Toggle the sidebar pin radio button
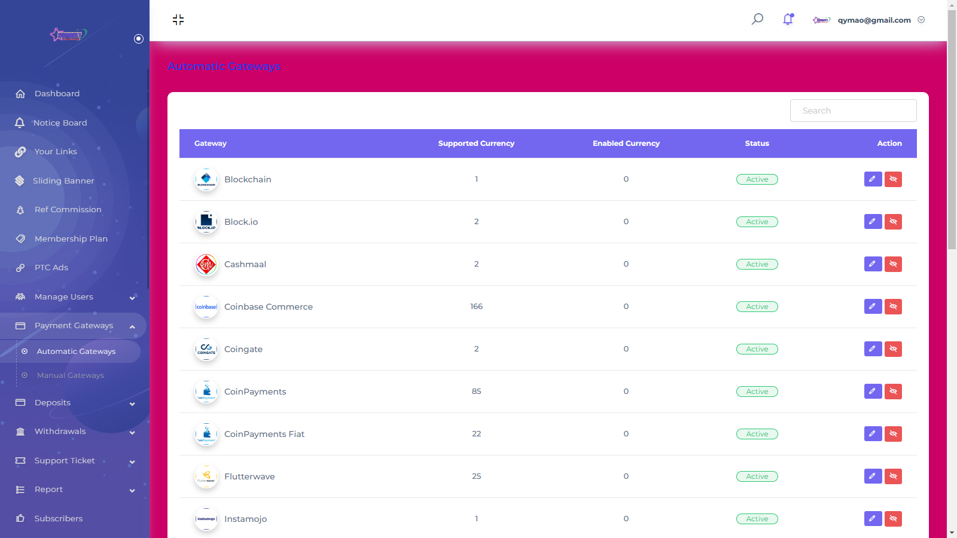Viewport: 957px width, 538px height. coord(139,39)
